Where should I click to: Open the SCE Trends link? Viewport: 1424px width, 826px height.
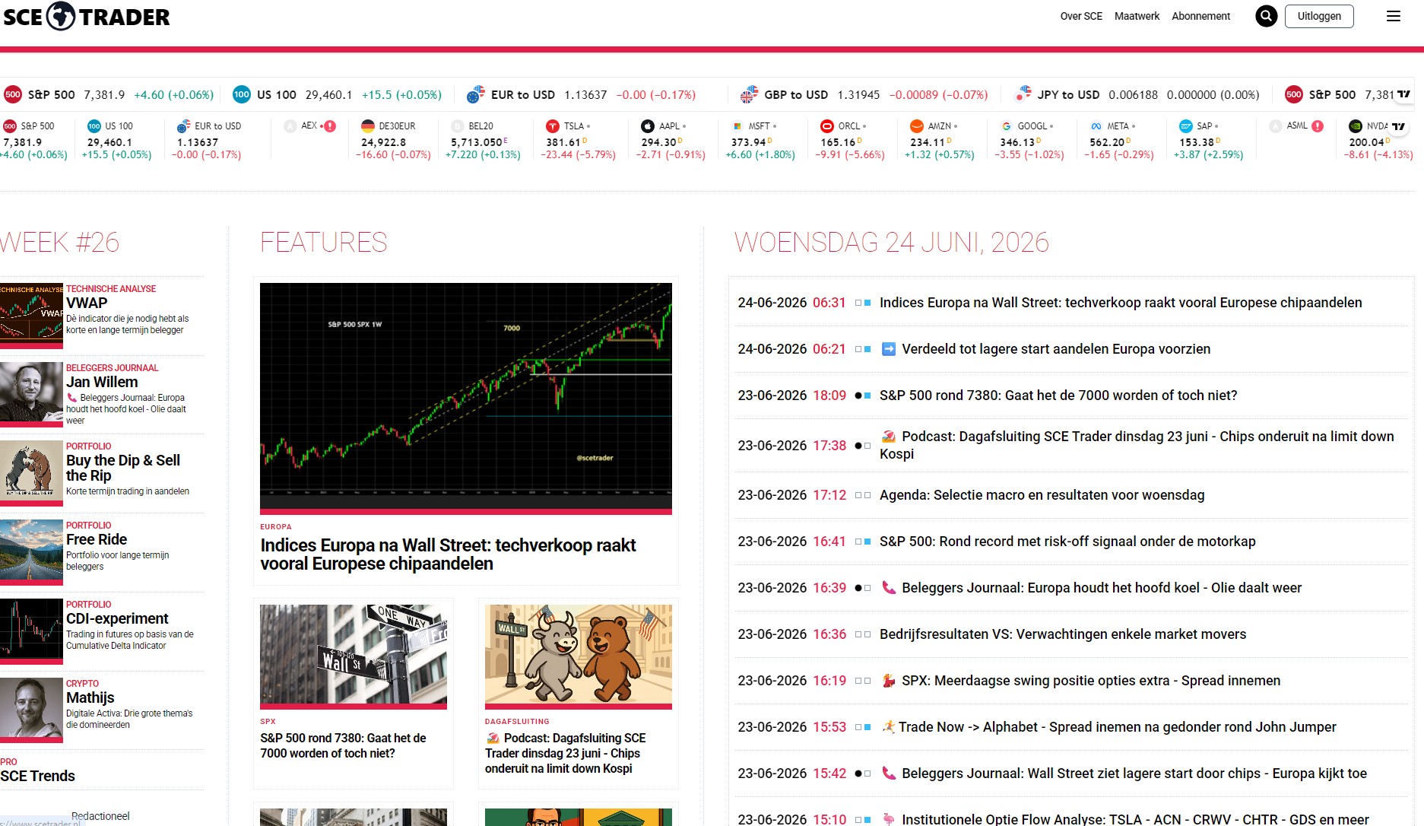point(38,776)
